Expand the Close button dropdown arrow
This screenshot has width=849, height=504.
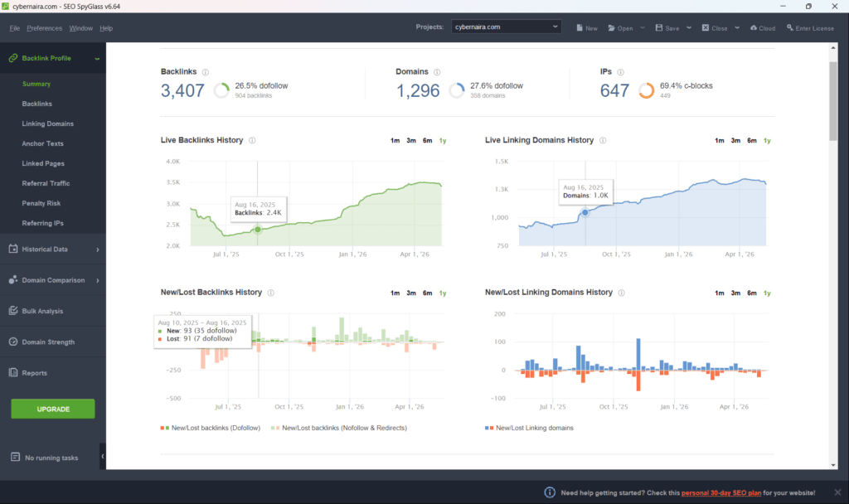click(737, 28)
